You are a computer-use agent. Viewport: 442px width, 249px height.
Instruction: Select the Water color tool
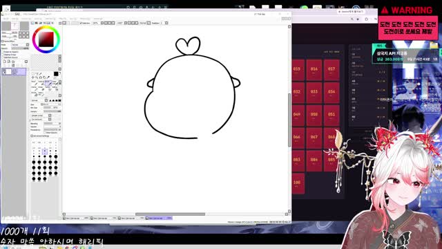(55, 83)
